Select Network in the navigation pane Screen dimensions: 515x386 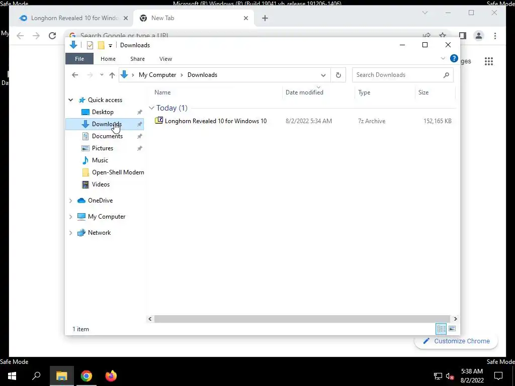tap(99, 232)
